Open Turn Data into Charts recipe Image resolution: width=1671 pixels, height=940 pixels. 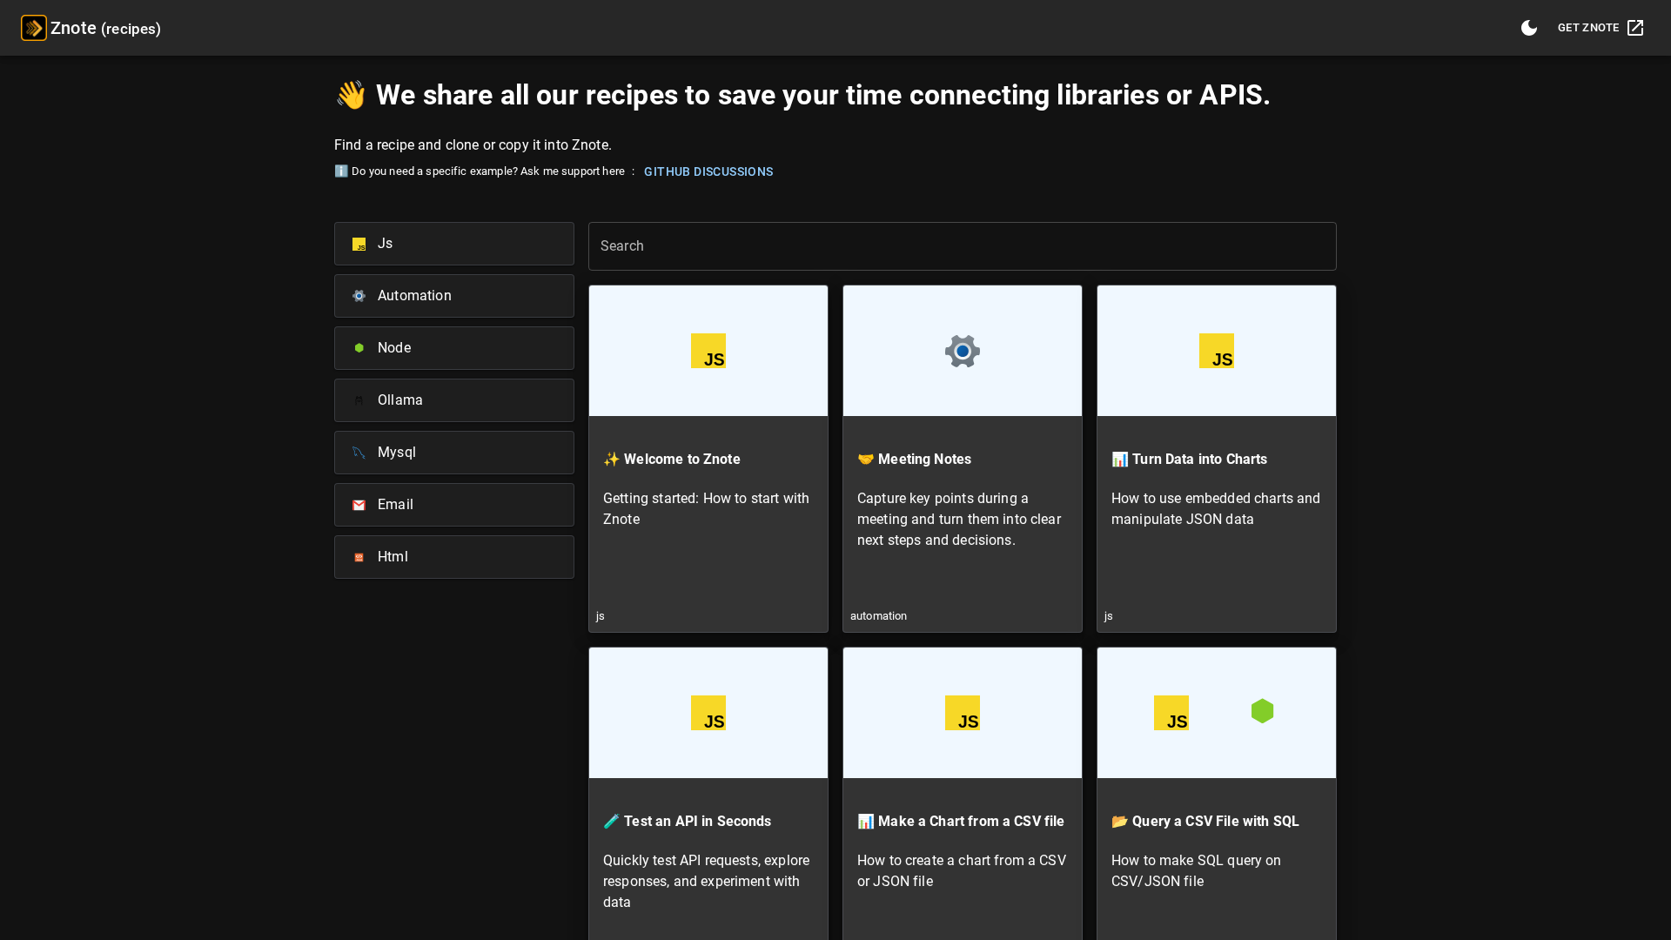(x=1198, y=460)
